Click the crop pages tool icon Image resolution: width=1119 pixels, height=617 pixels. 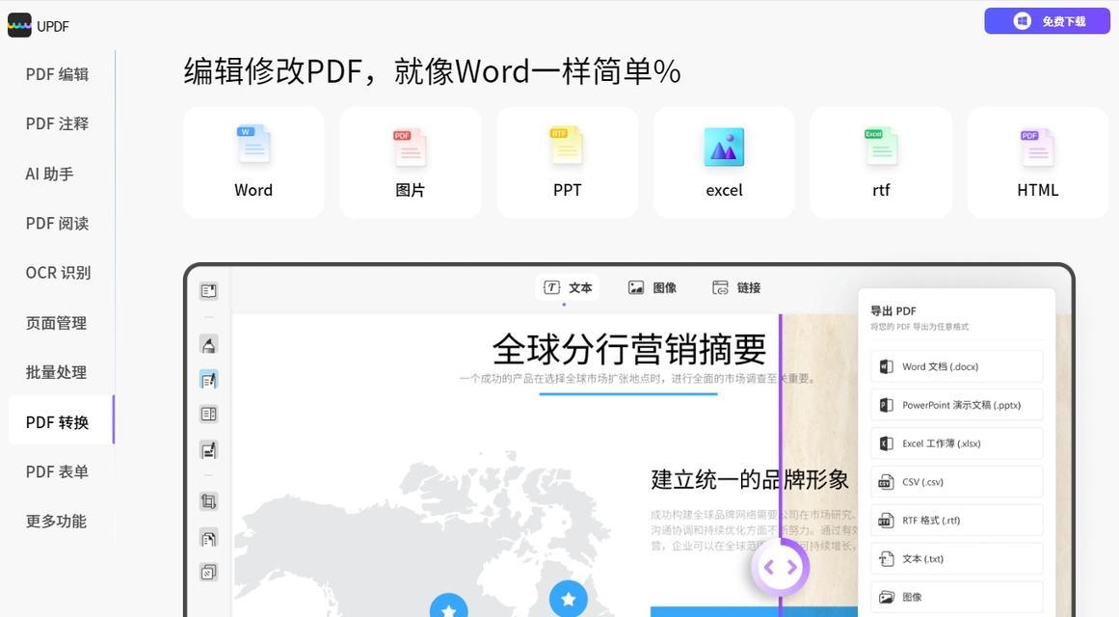point(208,501)
